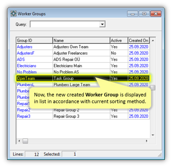Click inside the Query combo box field

pyautogui.click(x=65, y=24)
